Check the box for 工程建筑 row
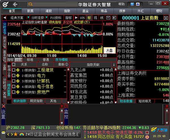Image resolution: width=170 pixels, height=140 pixels. coord(13,70)
